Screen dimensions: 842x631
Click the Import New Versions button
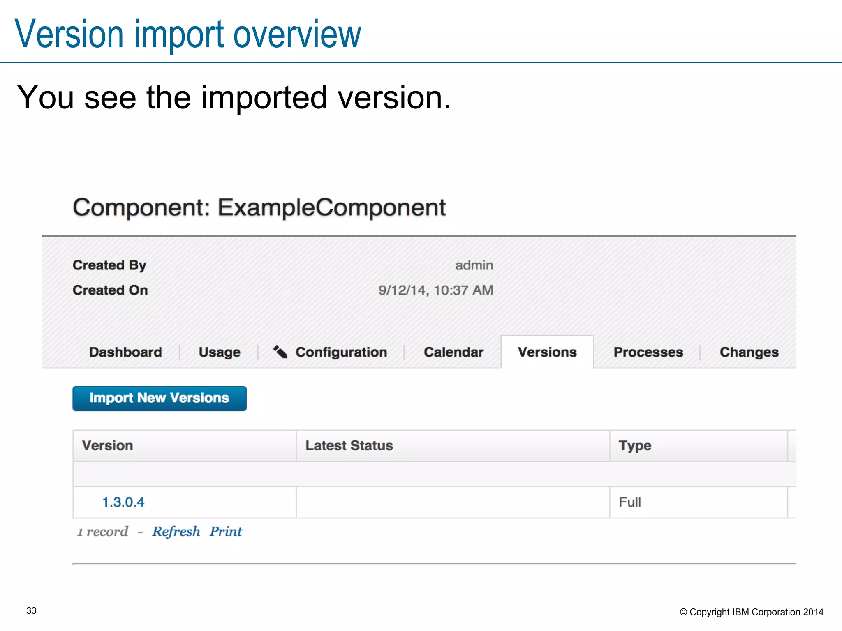(160, 398)
